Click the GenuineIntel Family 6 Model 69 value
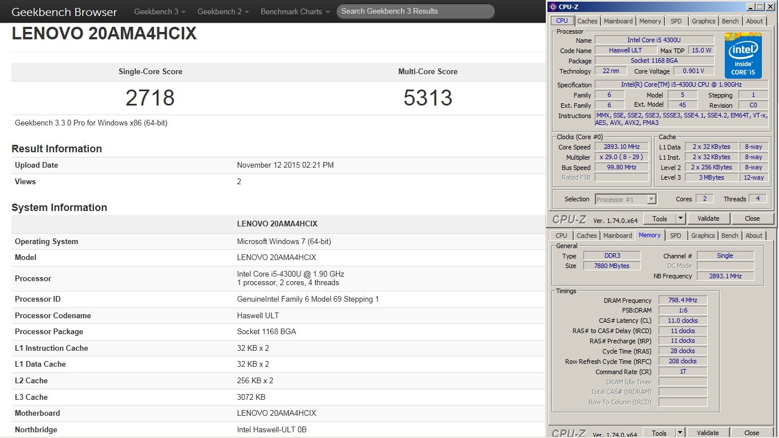779x438 pixels. (x=308, y=299)
